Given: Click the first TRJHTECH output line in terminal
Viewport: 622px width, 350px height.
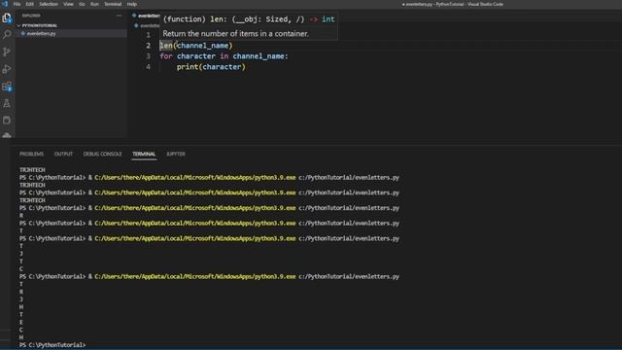Looking at the screenshot, I should click(32, 170).
